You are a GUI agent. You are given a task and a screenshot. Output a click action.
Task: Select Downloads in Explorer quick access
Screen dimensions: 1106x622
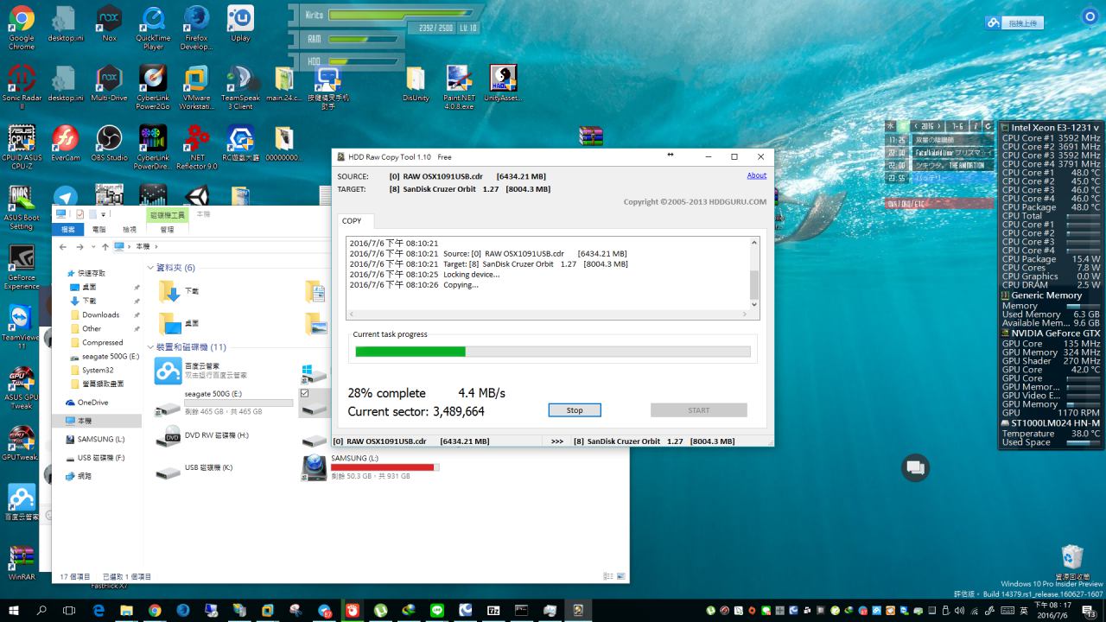click(x=101, y=314)
